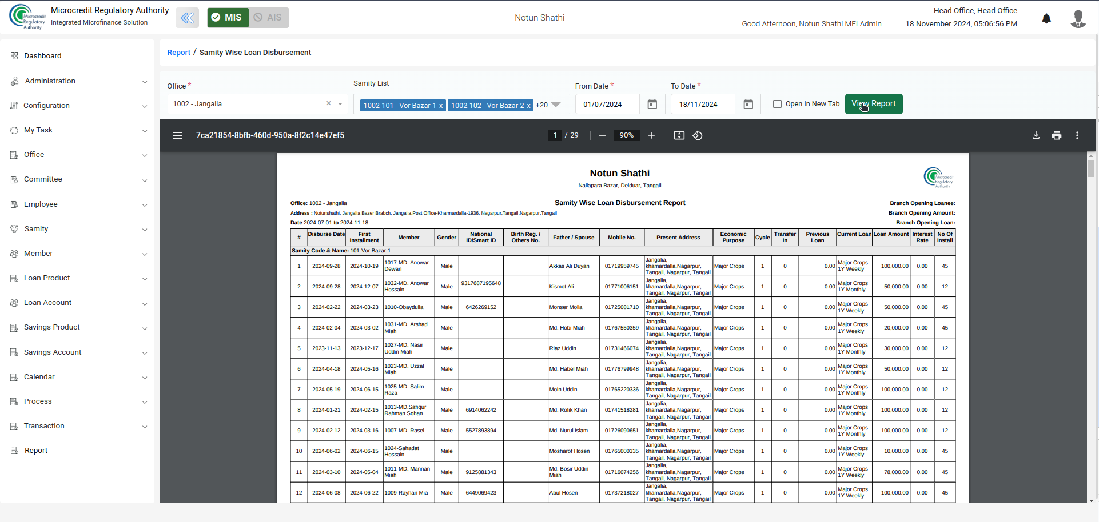Open notifications via the bell icon
Screen dimensions: 1099x522
click(1046, 18)
